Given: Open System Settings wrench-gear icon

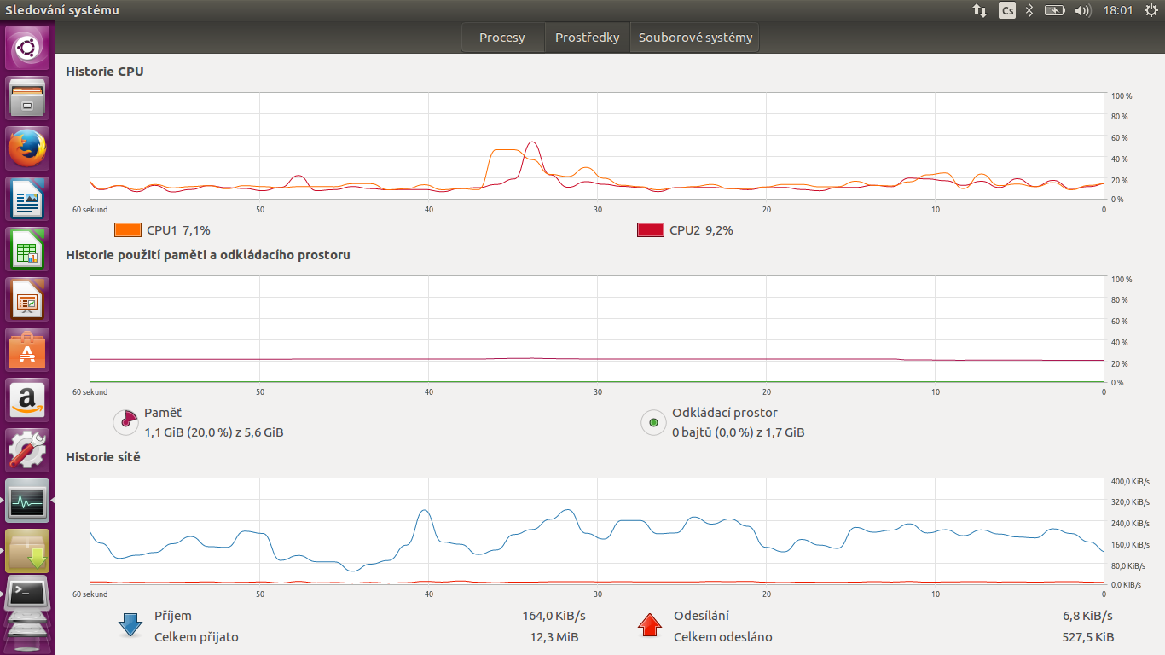Looking at the screenshot, I should (27, 450).
